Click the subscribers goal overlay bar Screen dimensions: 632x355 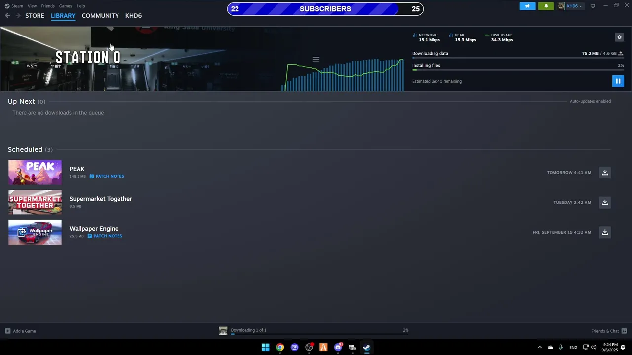[325, 9]
